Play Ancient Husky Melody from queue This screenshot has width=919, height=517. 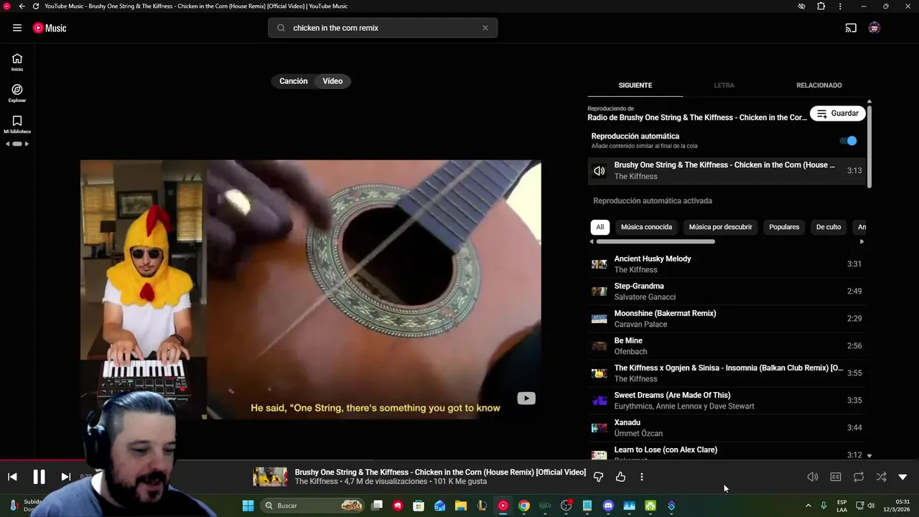coord(727,264)
